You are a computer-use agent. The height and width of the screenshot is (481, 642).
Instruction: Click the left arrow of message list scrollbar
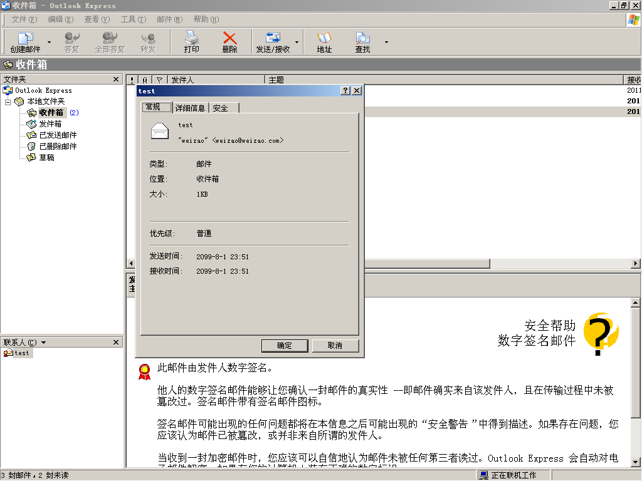[x=131, y=264]
